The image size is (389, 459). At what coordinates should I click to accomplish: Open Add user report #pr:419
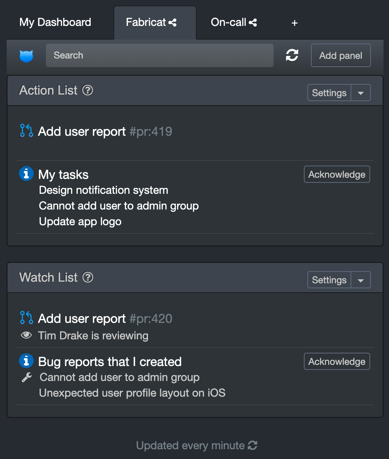point(105,131)
